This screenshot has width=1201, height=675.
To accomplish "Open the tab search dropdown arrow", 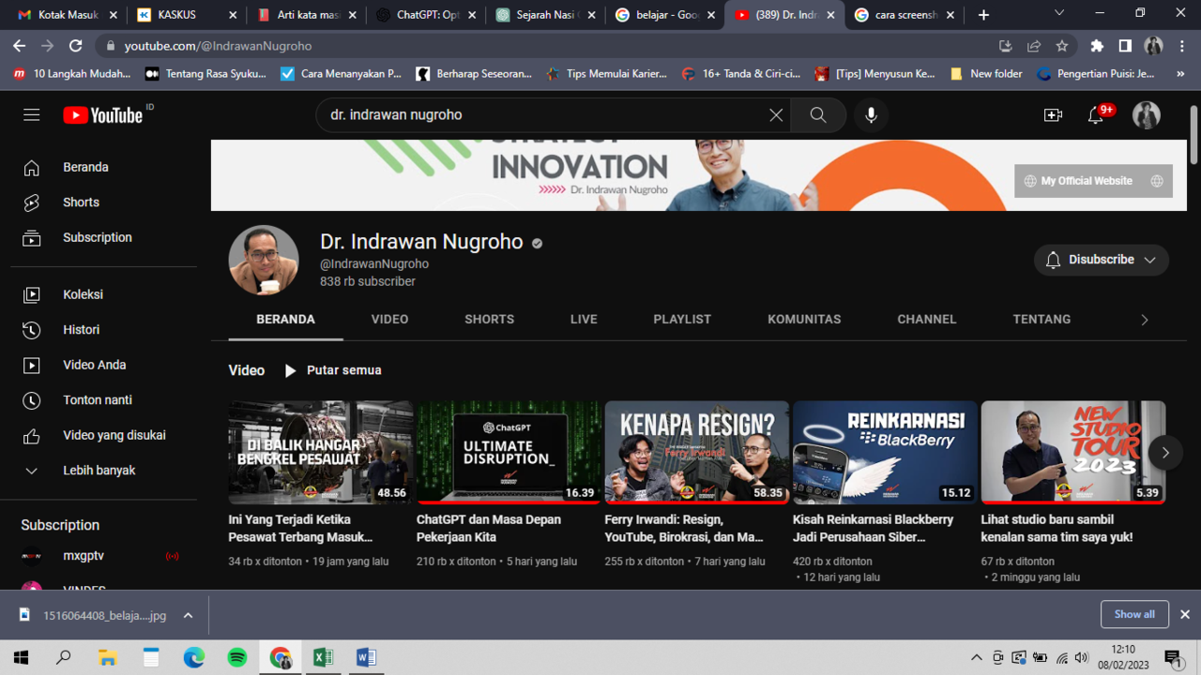I will 1059,14.
